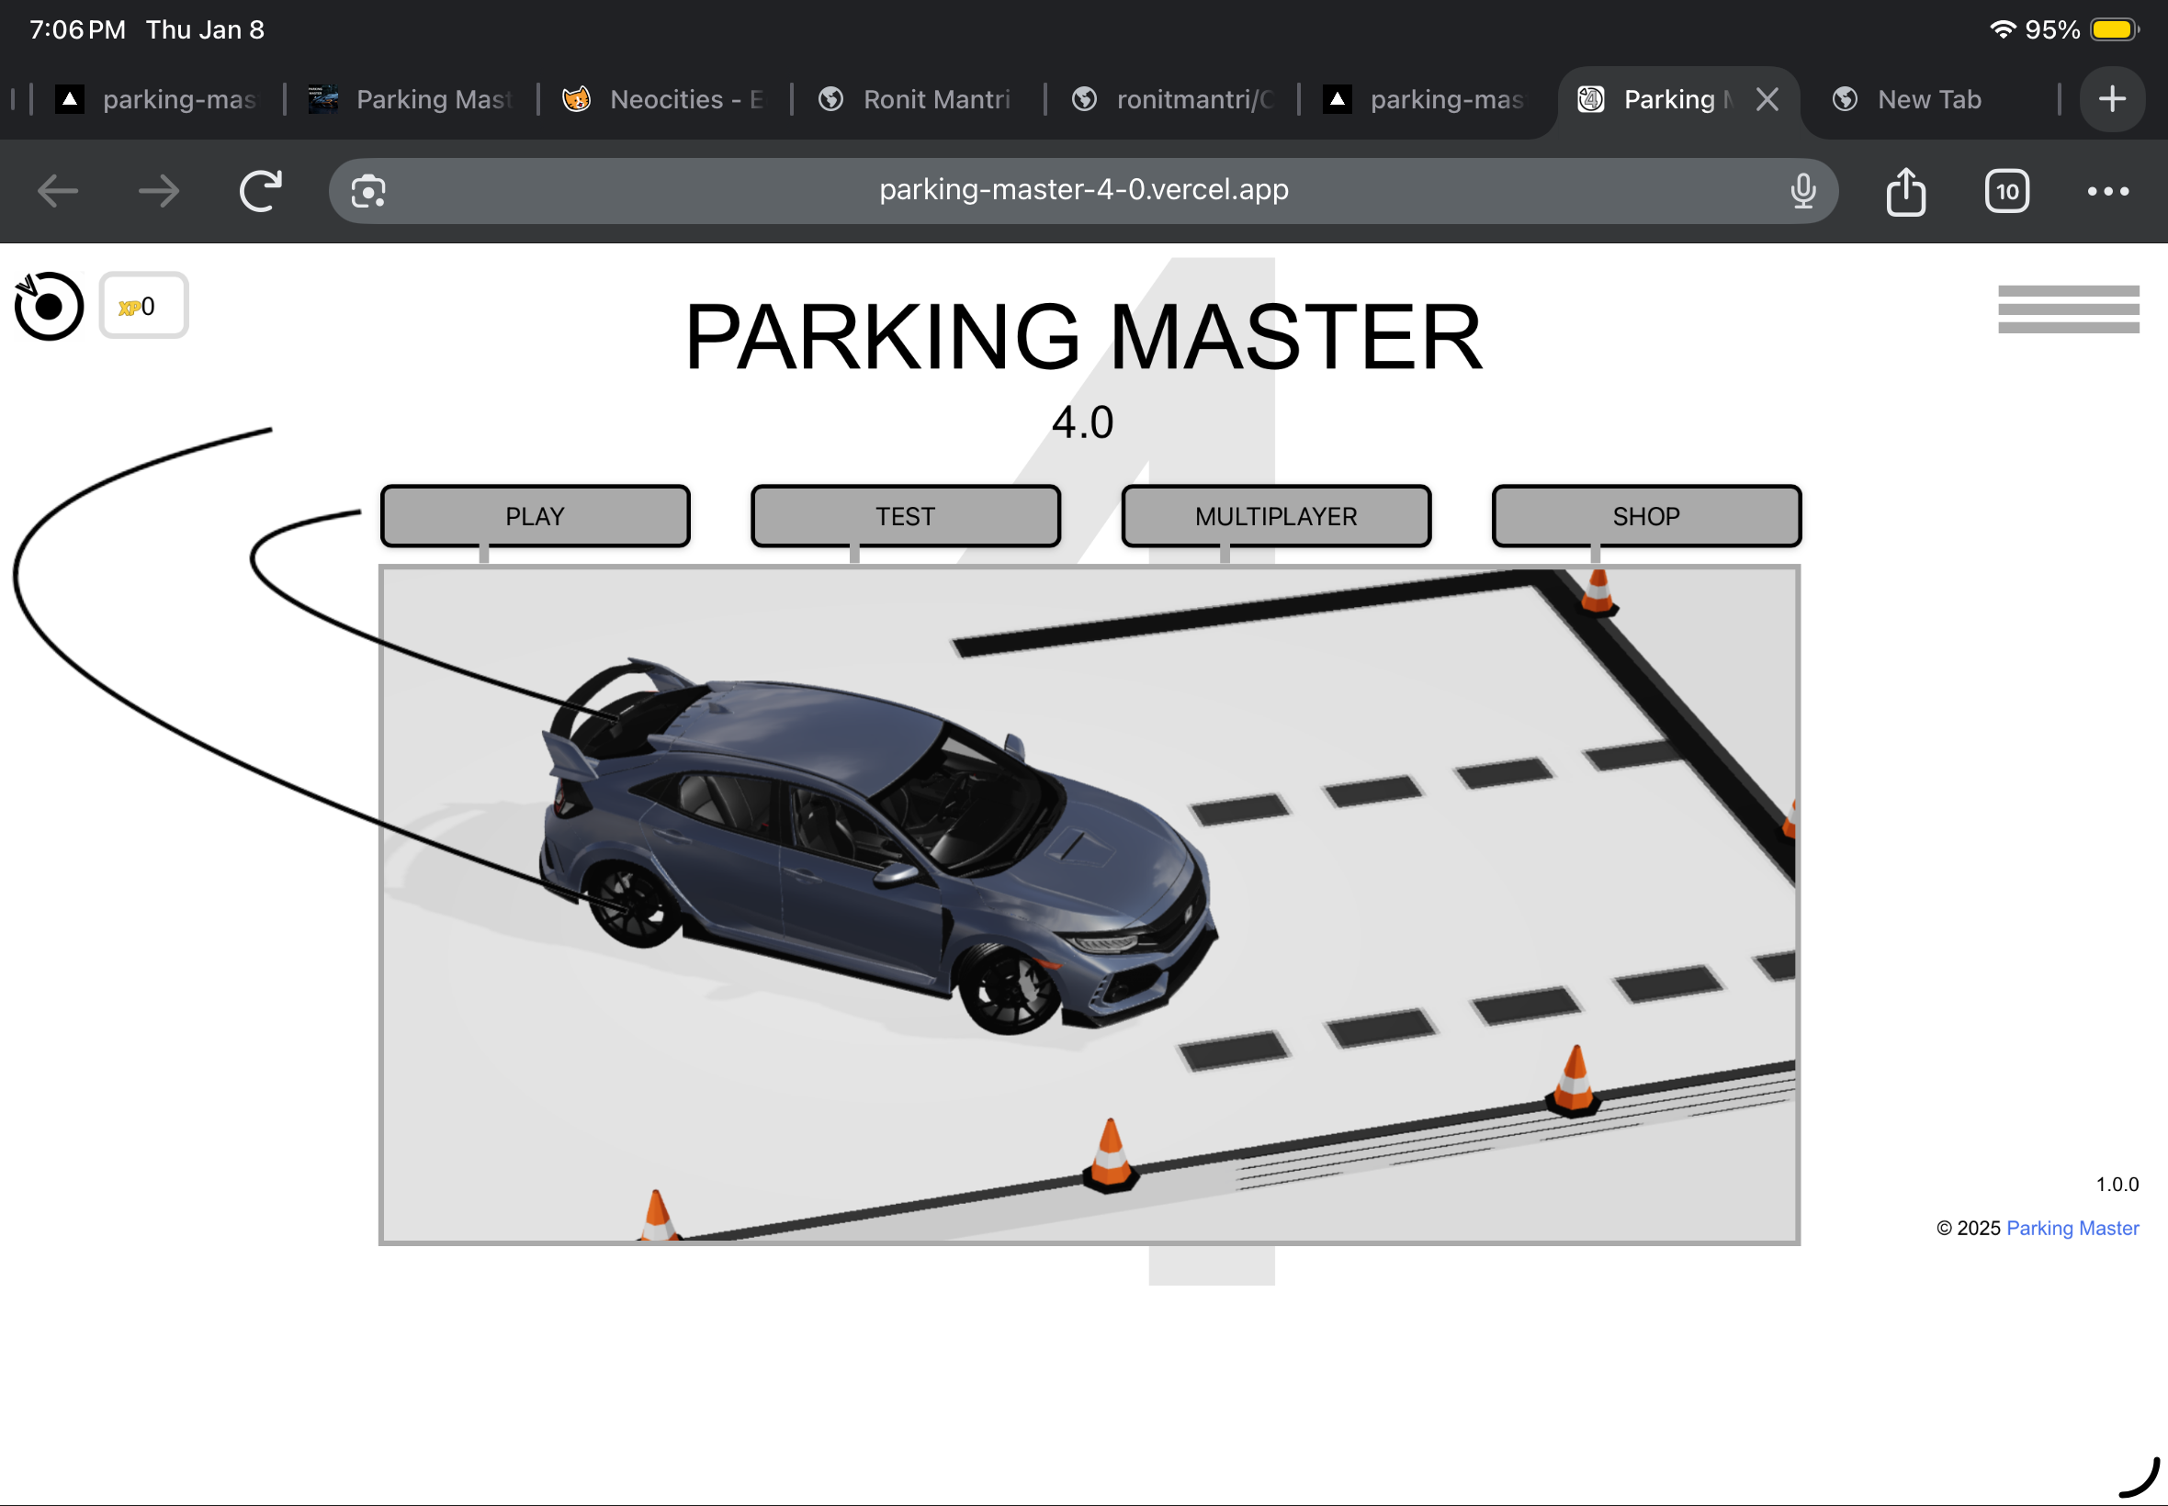Open the XP counter badge

click(143, 306)
